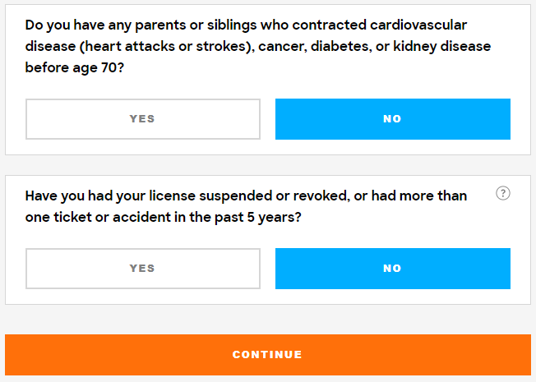
Task: Click the cardiovascular disease question text
Action: (258, 46)
